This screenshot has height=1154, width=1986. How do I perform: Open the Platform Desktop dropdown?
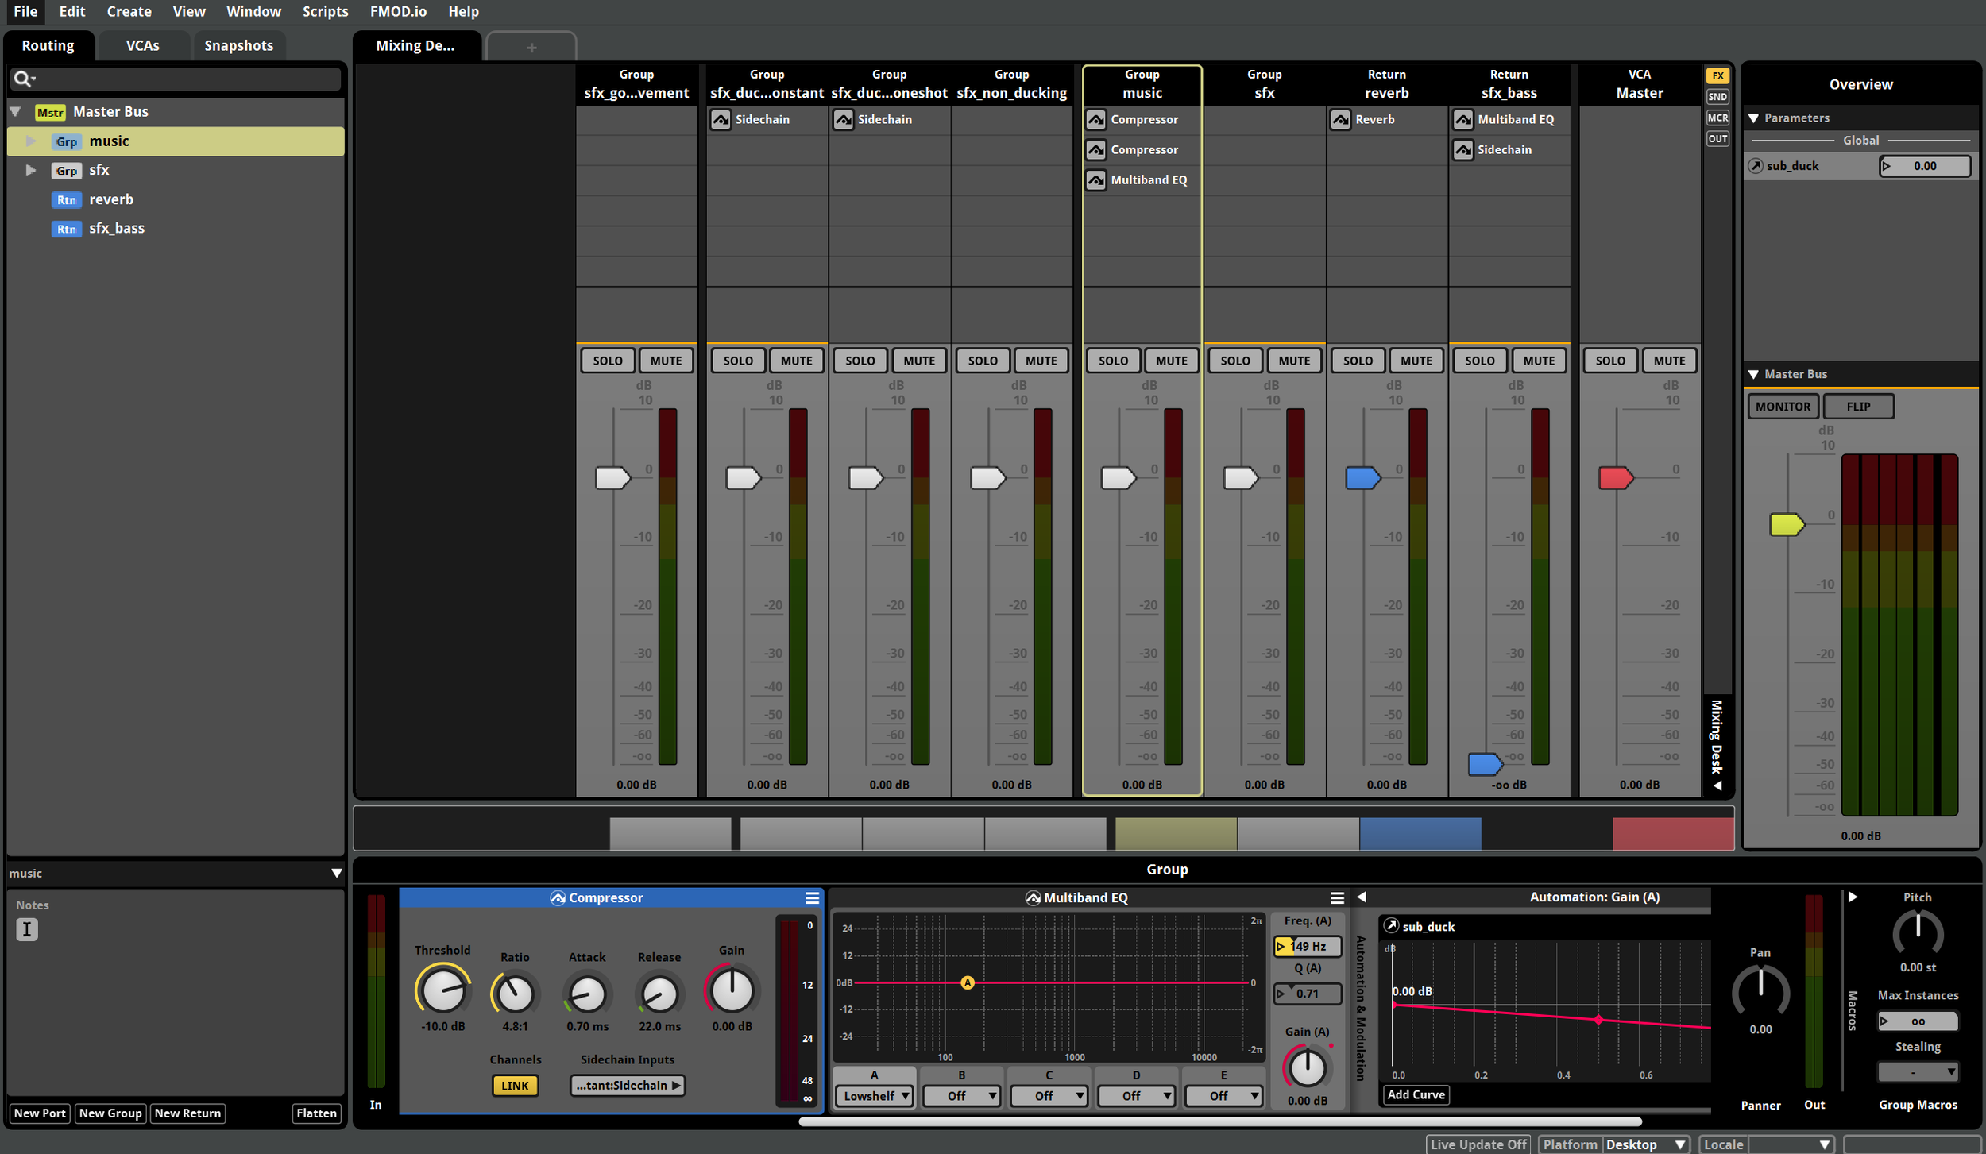coord(1645,1144)
